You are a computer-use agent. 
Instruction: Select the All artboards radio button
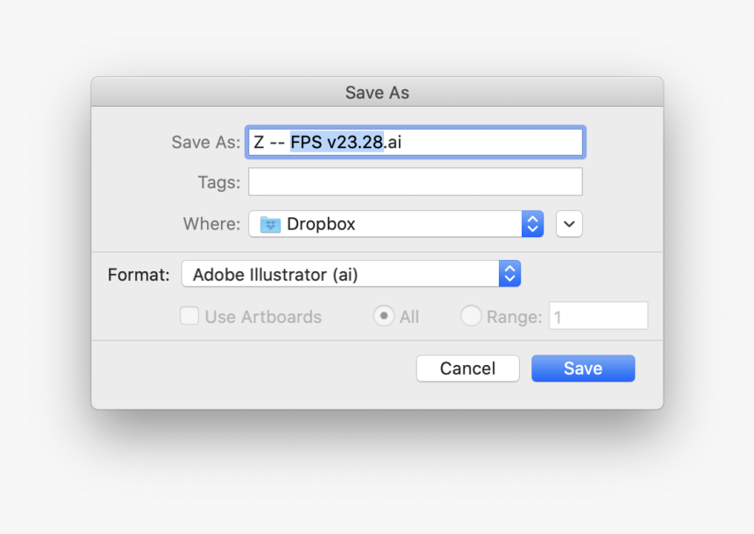382,316
